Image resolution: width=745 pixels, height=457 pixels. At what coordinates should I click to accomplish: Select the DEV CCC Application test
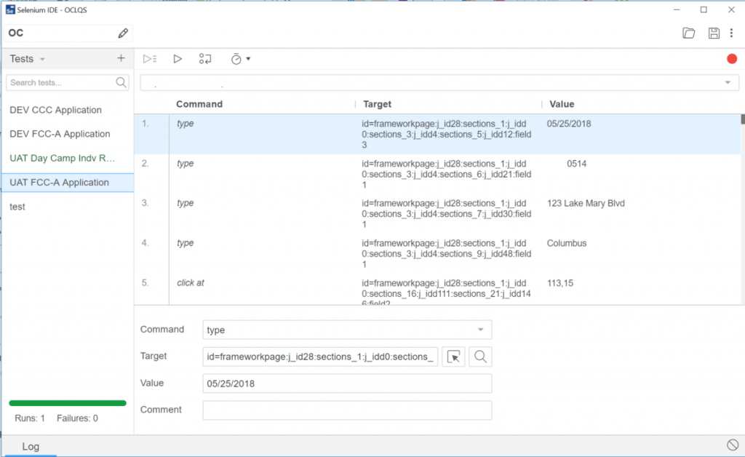click(68, 110)
